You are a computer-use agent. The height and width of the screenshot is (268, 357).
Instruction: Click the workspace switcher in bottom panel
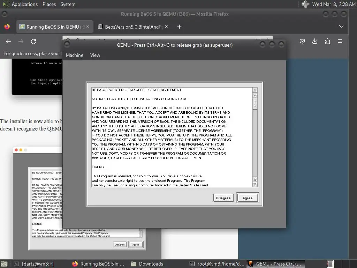tap(330, 264)
